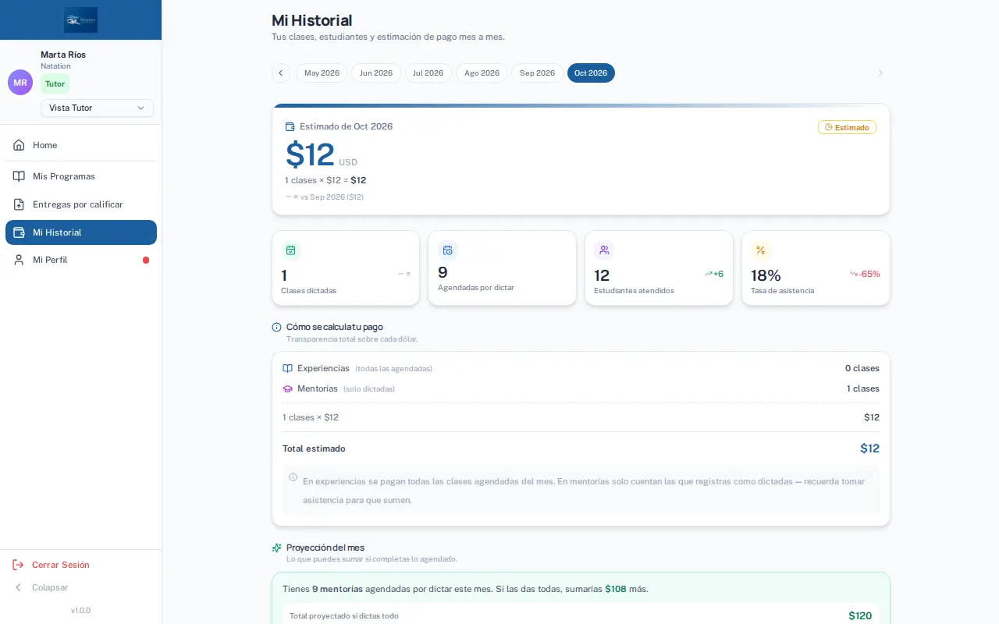Click the wallet icon beside Estimado de Oct 2026
Image resolution: width=999 pixels, height=624 pixels.
pyautogui.click(x=290, y=126)
